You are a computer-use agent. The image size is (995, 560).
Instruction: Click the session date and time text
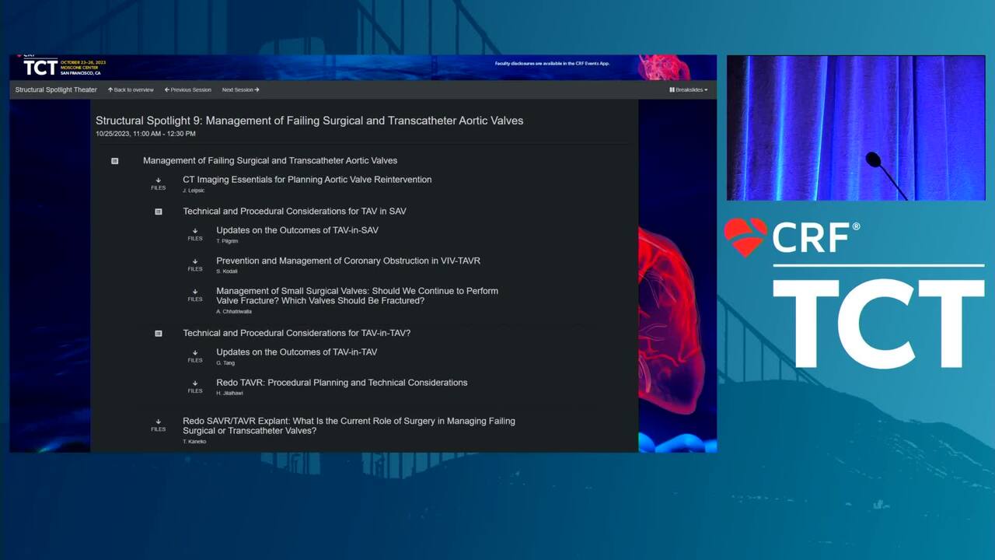pos(145,134)
